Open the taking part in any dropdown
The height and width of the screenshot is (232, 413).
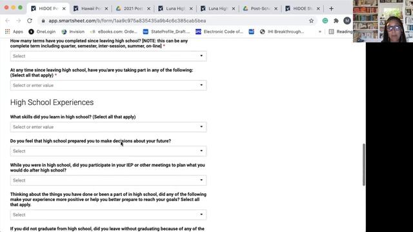(108, 85)
